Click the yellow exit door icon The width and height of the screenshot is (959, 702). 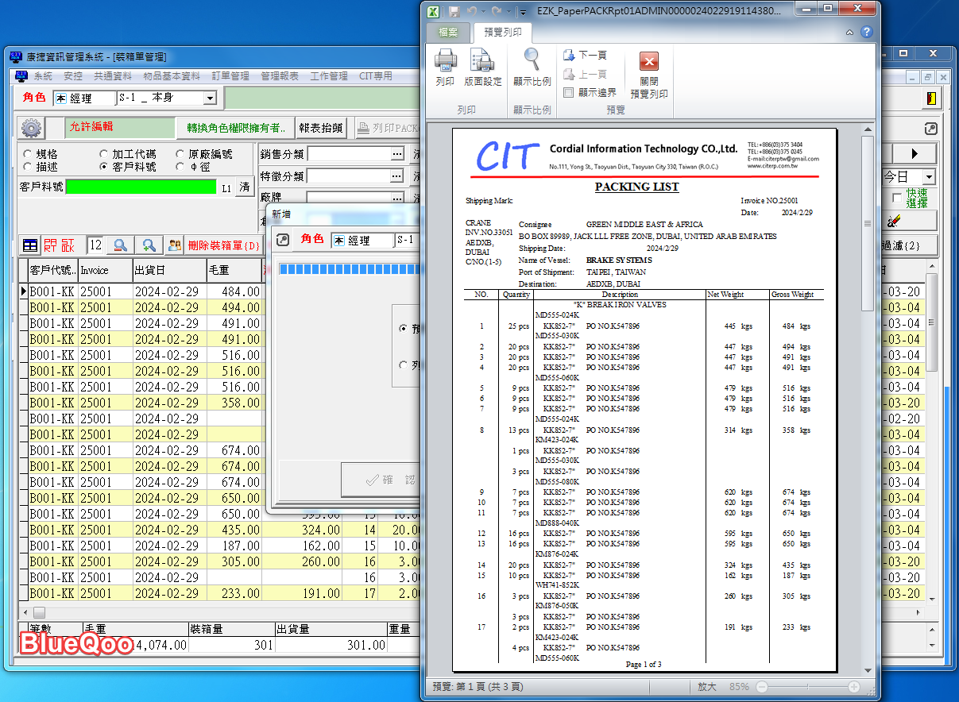[930, 98]
